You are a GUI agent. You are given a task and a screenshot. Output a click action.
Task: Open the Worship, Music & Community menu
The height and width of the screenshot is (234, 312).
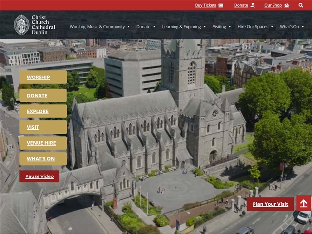click(x=97, y=27)
